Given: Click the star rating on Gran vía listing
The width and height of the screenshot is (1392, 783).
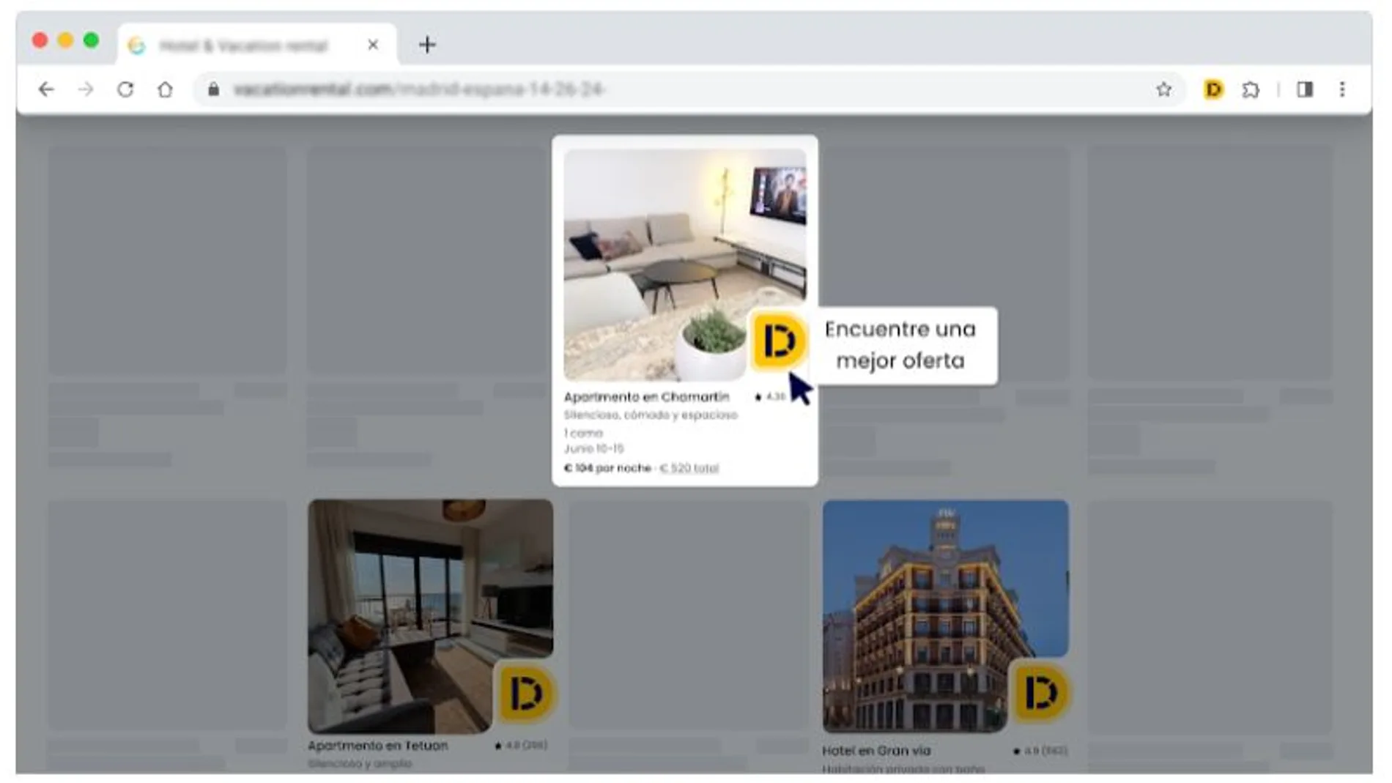Looking at the screenshot, I should [x=1040, y=751].
